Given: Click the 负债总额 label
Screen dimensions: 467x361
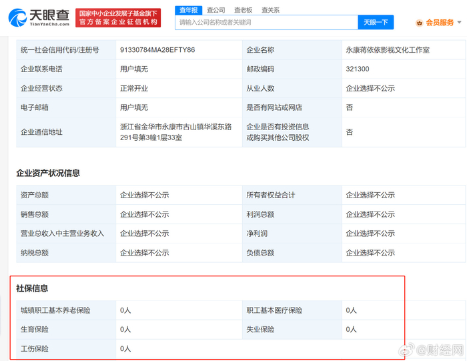Looking at the screenshot, I should (260, 253).
